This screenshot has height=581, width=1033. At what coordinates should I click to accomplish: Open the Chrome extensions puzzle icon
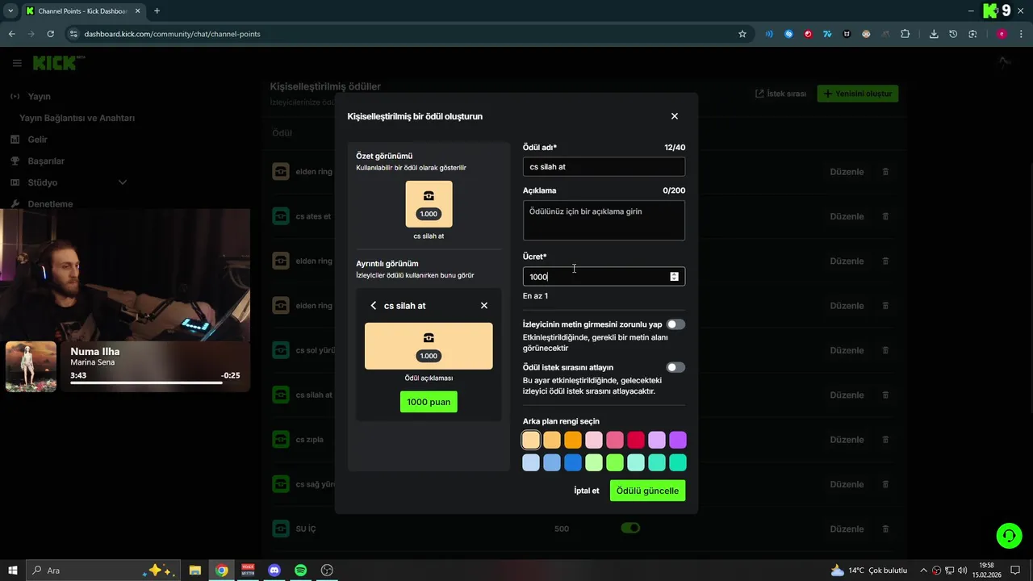tap(905, 34)
